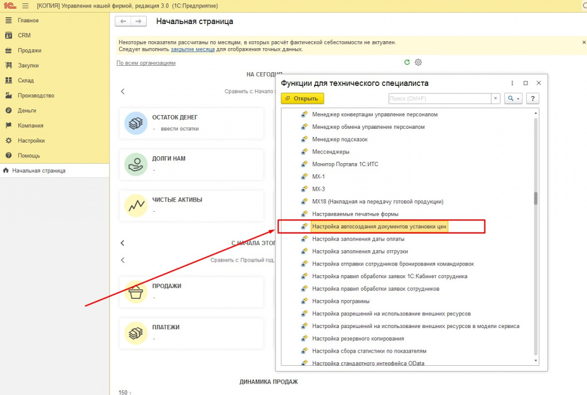
Task: Click the ввести остатки link
Action: coord(179,129)
